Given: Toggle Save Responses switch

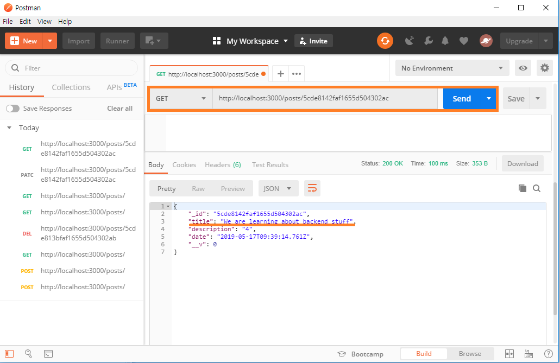Looking at the screenshot, I should point(12,108).
